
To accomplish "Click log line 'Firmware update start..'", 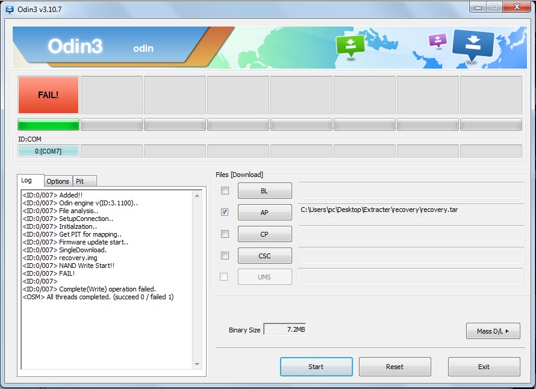I will click(75, 242).
